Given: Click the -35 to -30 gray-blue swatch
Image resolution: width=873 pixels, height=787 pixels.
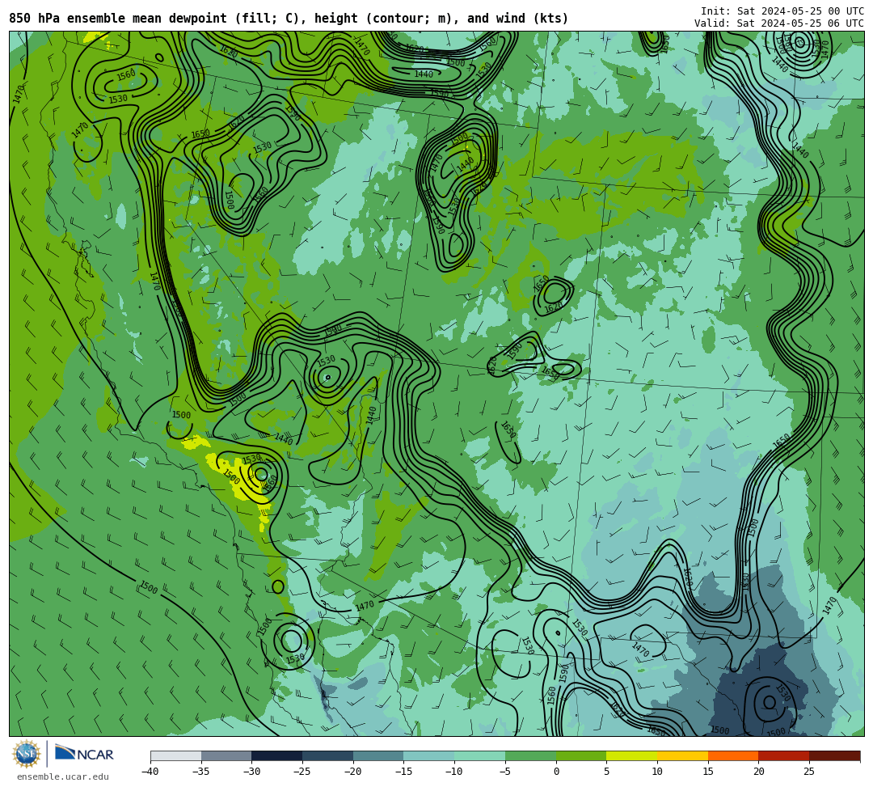Looking at the screenshot, I should [x=226, y=755].
